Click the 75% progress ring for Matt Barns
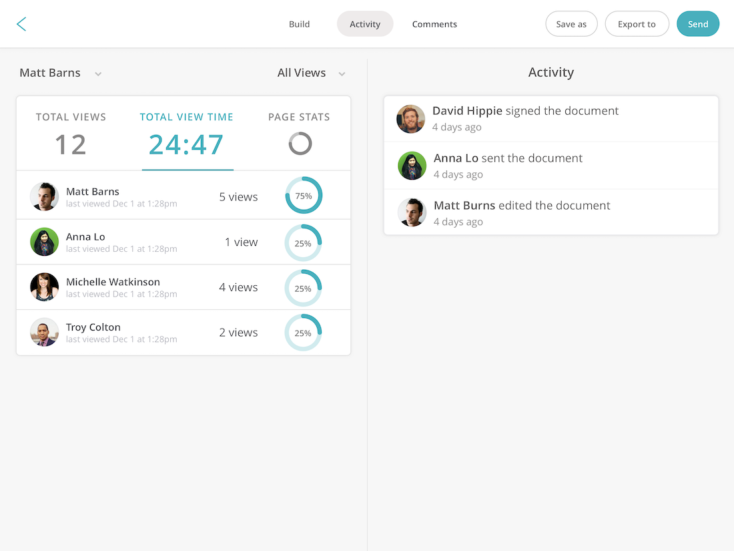This screenshot has width=734, height=551. [304, 196]
